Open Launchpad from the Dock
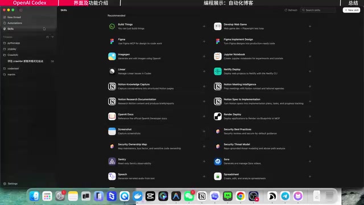364x205 pixels. (x=47, y=196)
